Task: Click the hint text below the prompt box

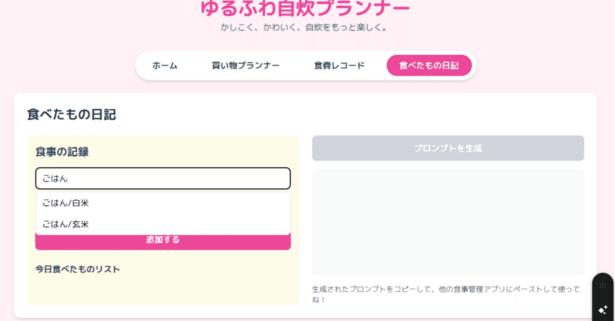Action: coord(445,294)
